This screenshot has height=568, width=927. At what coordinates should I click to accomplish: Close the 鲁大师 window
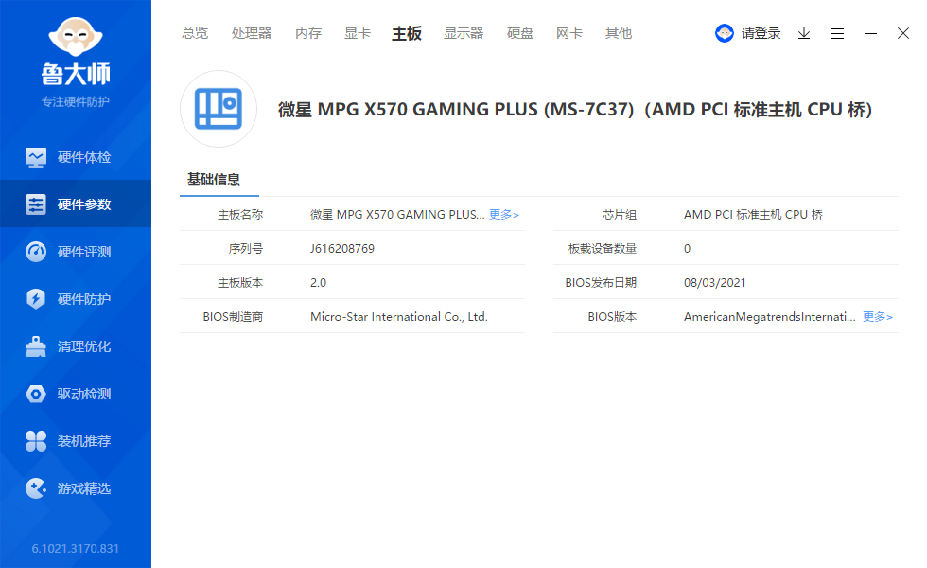tap(903, 33)
